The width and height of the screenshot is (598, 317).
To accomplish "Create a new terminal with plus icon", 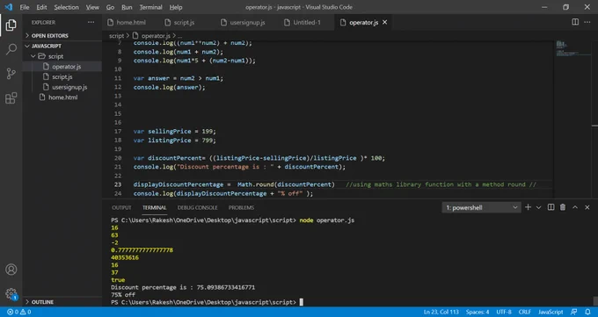I will pyautogui.click(x=528, y=207).
